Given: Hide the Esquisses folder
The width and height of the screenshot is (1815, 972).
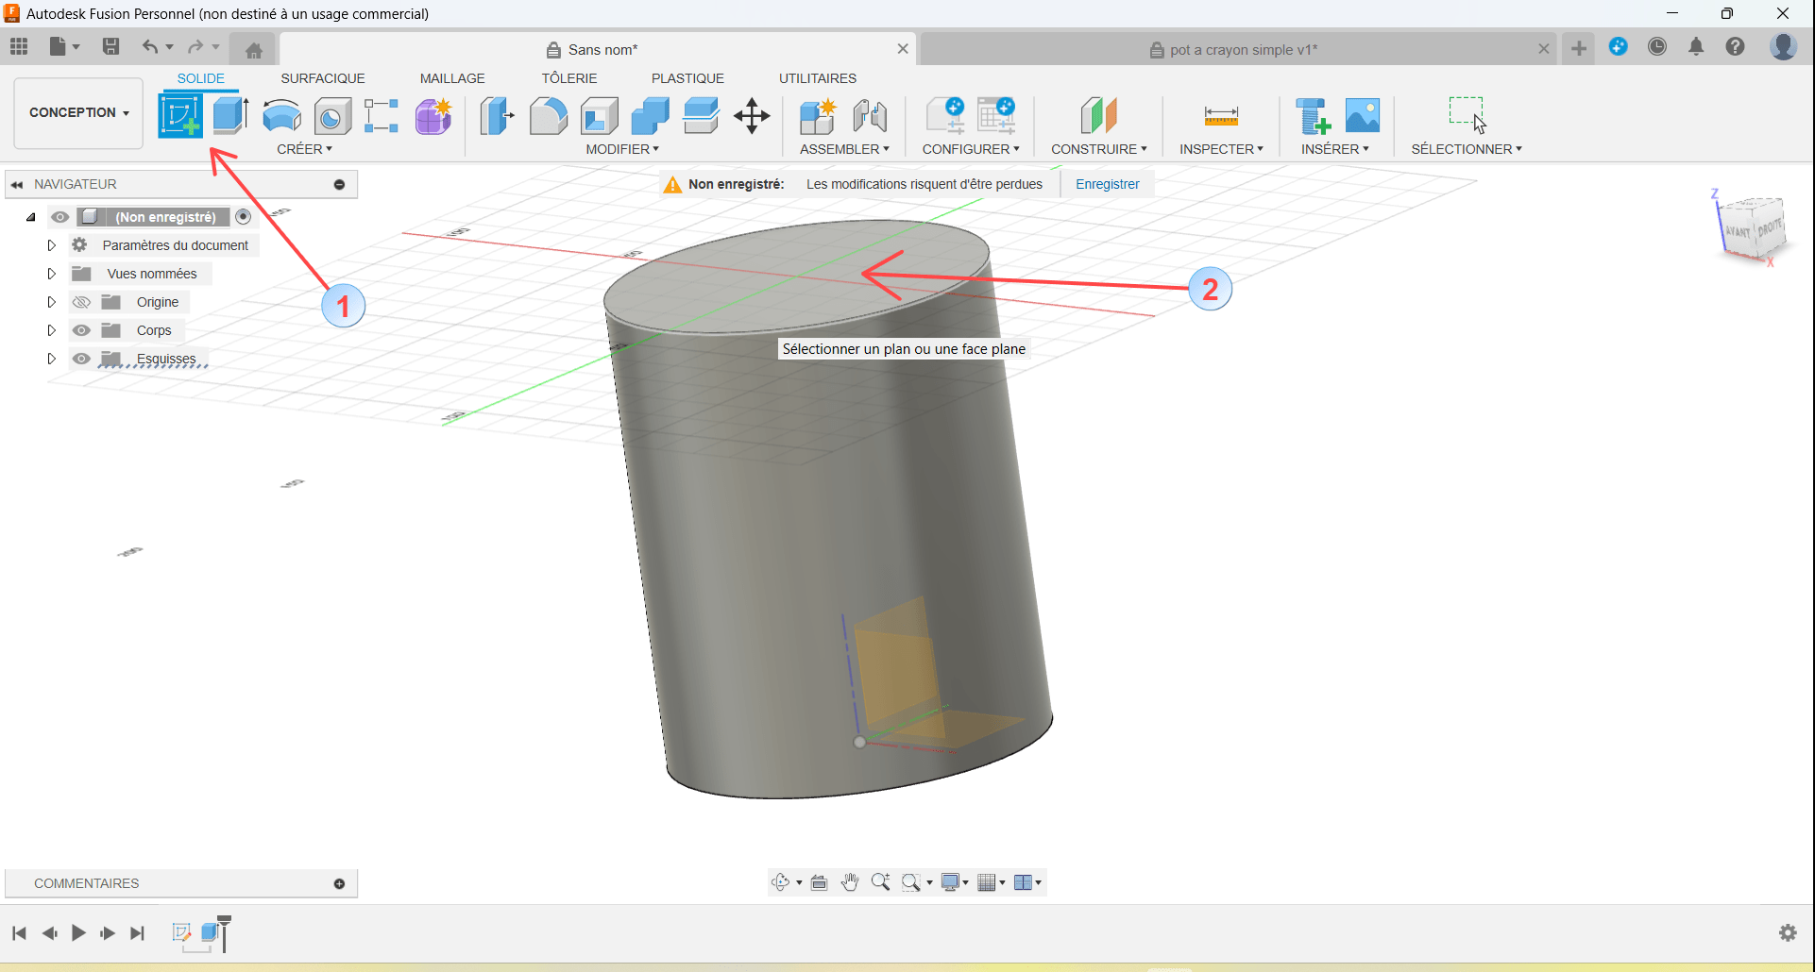Looking at the screenshot, I should [82, 359].
